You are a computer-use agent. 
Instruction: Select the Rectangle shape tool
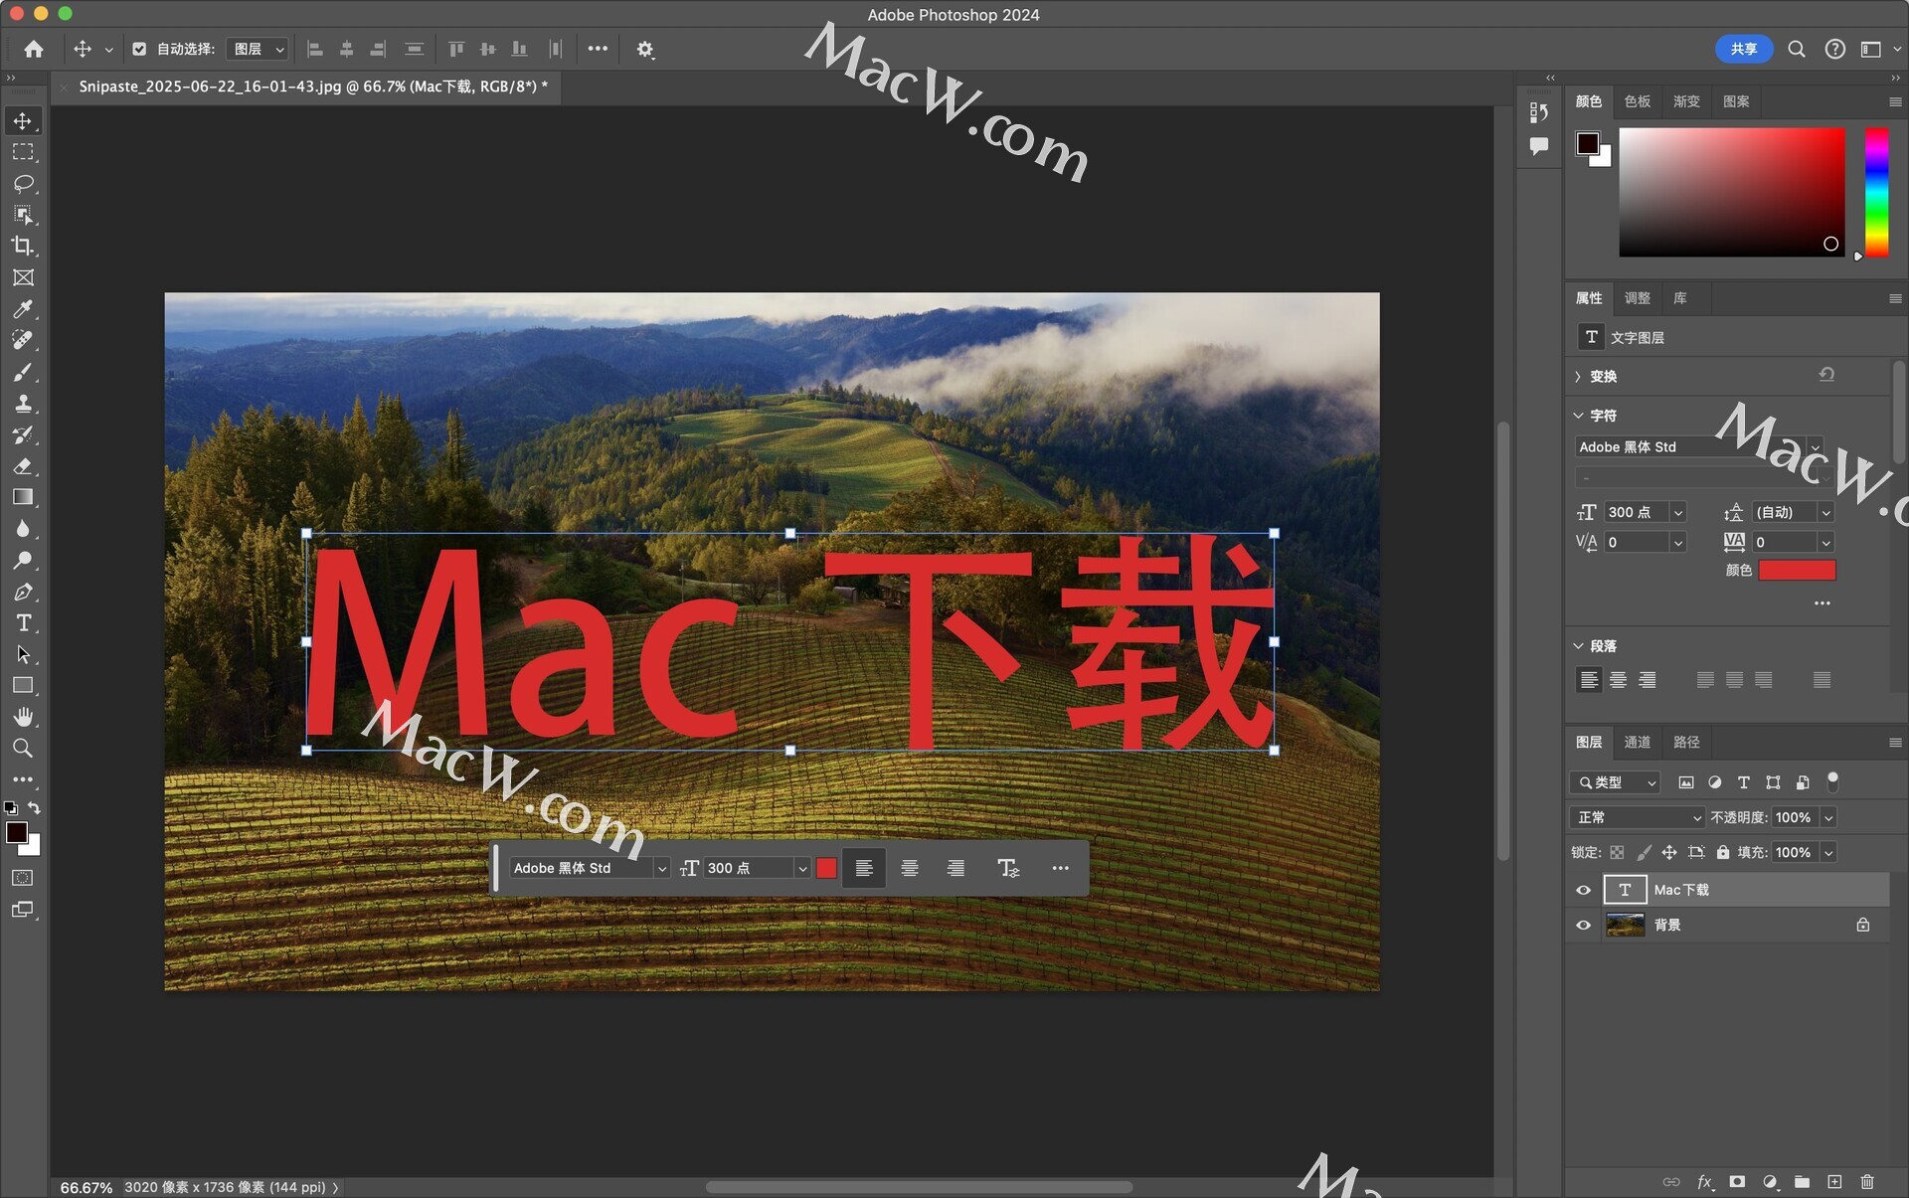(x=23, y=685)
